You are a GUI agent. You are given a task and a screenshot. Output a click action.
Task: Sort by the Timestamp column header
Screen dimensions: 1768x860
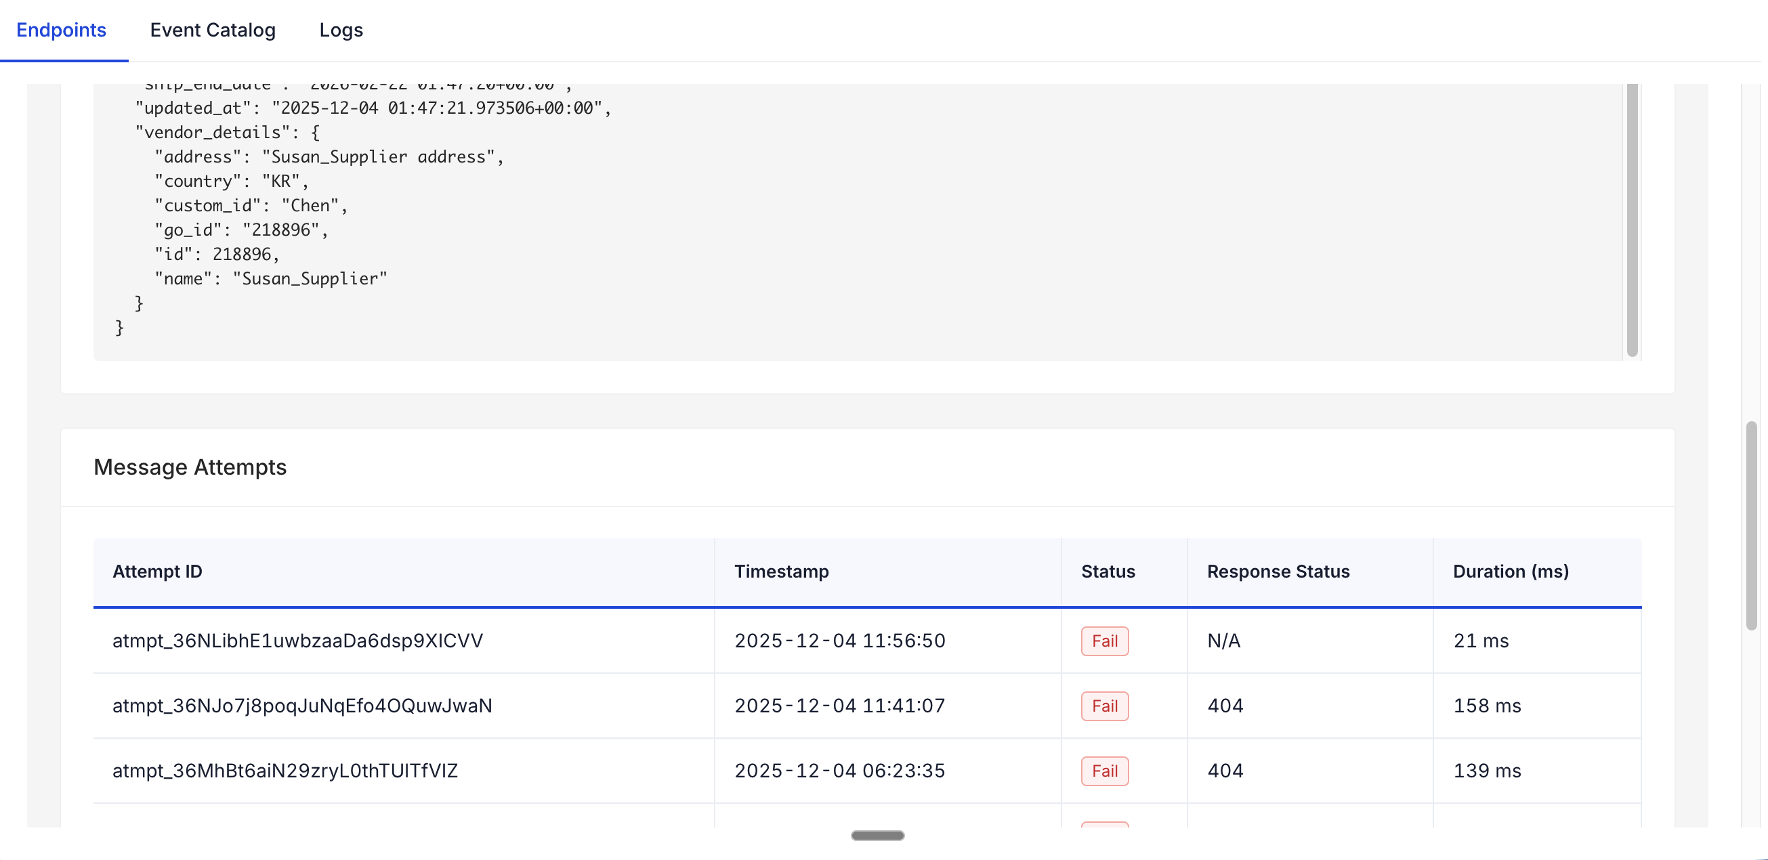point(782,571)
